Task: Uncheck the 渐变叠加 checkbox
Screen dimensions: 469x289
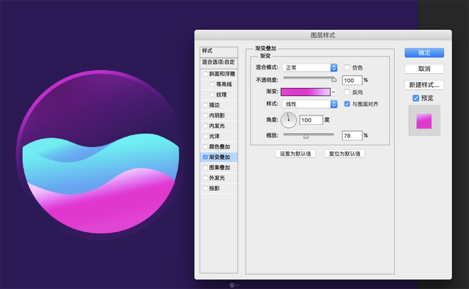Action: pos(205,157)
